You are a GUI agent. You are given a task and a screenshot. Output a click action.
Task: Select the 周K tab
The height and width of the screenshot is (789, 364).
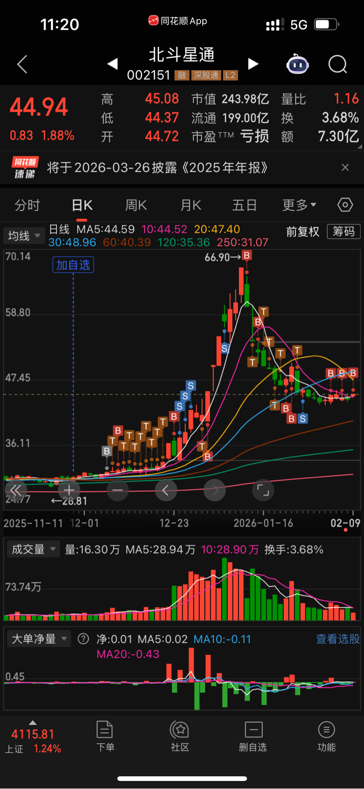tap(136, 205)
